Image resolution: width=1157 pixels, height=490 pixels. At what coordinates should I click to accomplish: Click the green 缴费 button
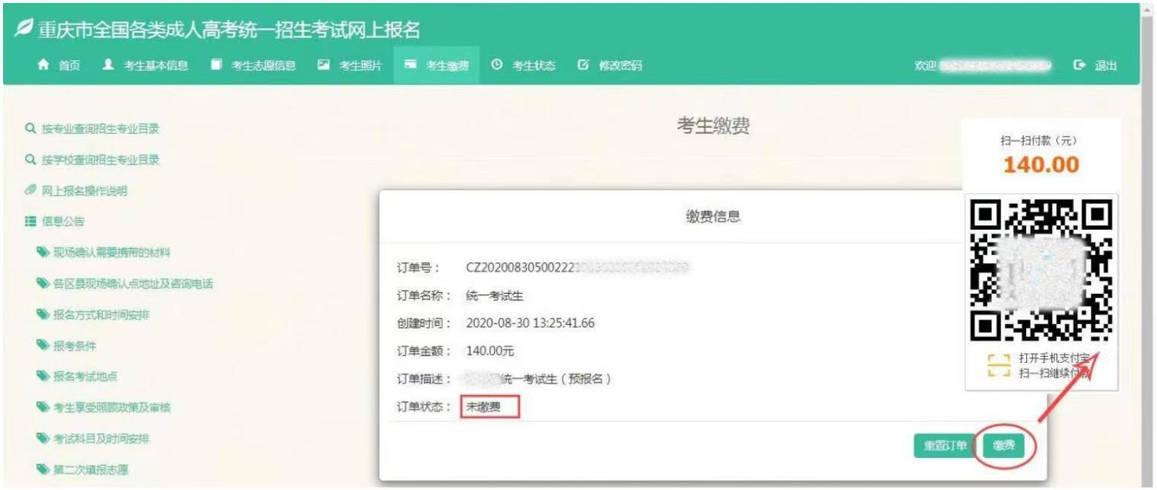pyautogui.click(x=1004, y=447)
